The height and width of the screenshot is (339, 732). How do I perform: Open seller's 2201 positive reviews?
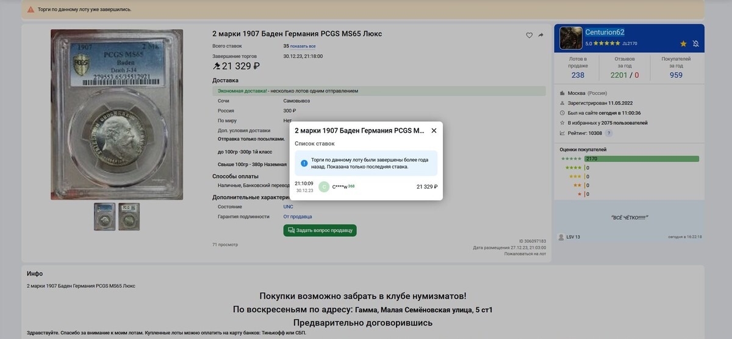[619, 75]
